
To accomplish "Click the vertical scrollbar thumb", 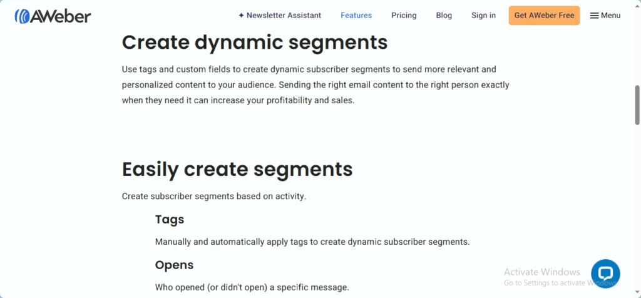I will [637, 105].
